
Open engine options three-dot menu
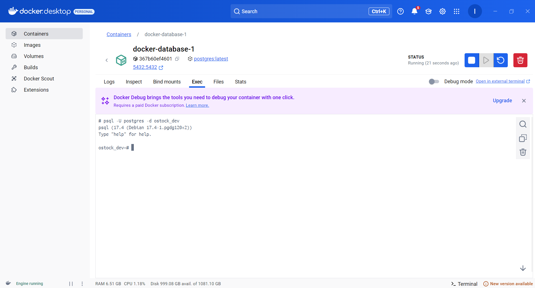point(82,284)
